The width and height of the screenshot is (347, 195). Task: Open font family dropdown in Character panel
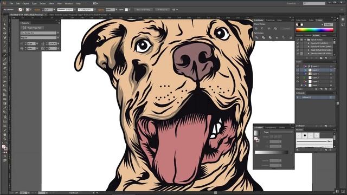pos(58,33)
